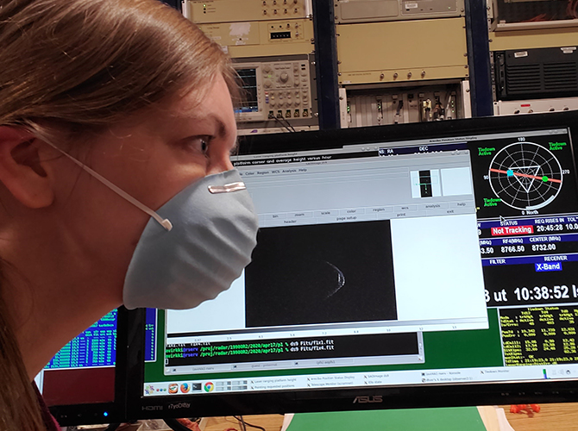This screenshot has width=578, height=431.
Task: Click the terminal line 'ds9 Fits/fix4.fit'
Action: tap(312, 347)
